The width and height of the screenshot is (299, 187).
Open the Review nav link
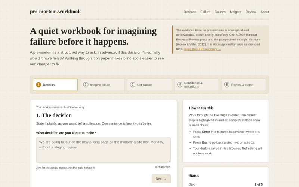pyautogui.click(x=251, y=12)
